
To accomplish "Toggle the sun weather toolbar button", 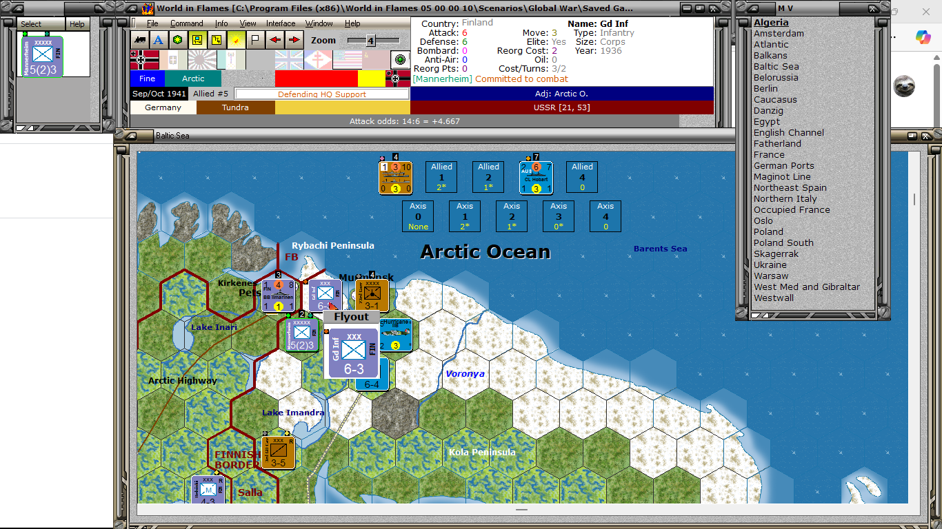I will pos(236,40).
